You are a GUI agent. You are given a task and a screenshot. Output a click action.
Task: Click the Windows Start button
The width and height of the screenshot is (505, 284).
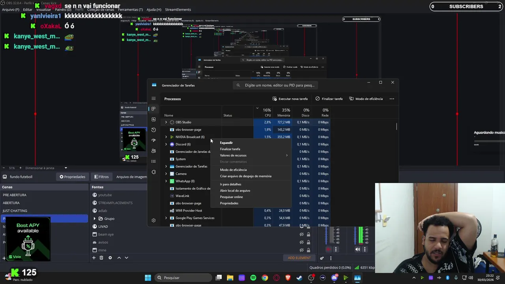pos(148,278)
